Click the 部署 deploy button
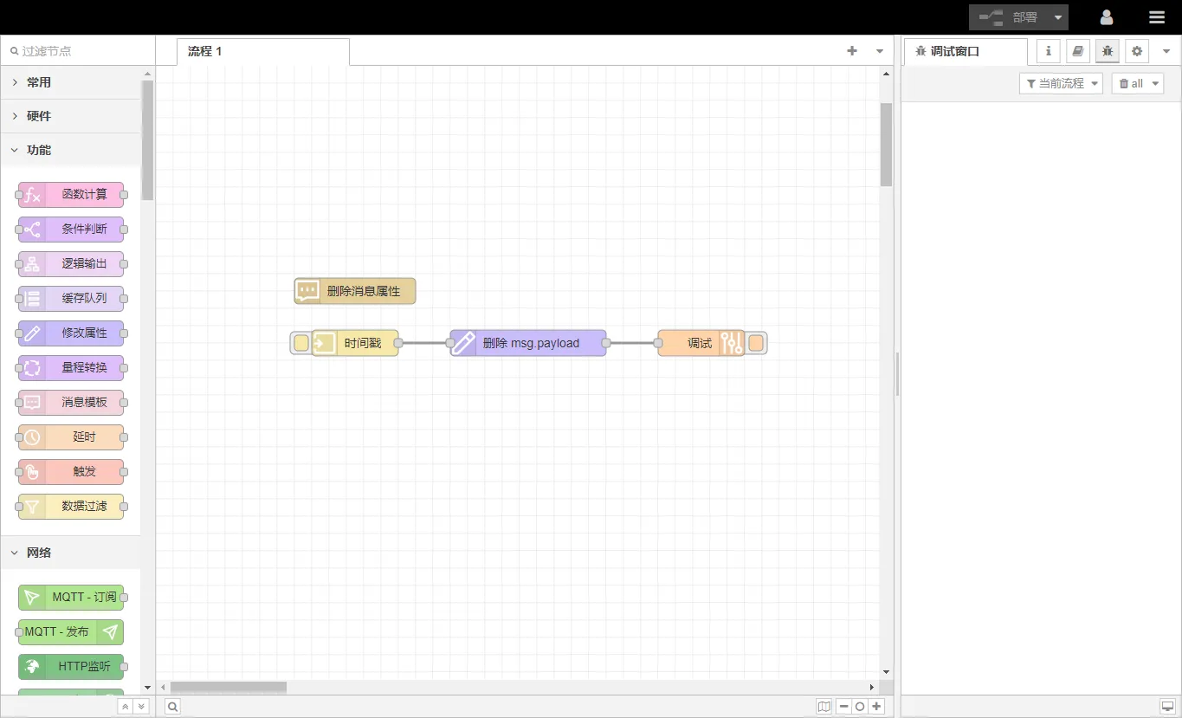Viewport: 1182px width, 718px height. coord(1009,17)
